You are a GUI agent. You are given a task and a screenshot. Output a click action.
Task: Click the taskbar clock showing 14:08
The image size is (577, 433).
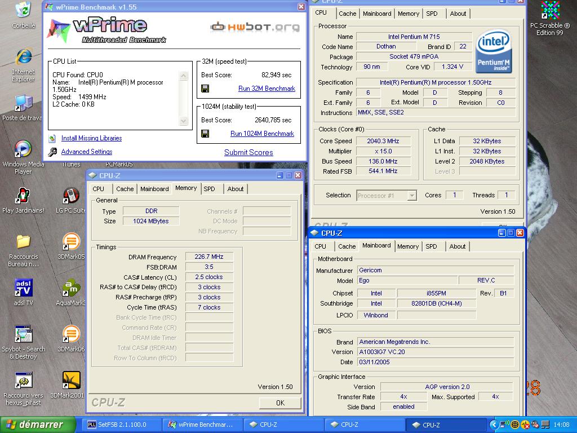pyautogui.click(x=562, y=425)
